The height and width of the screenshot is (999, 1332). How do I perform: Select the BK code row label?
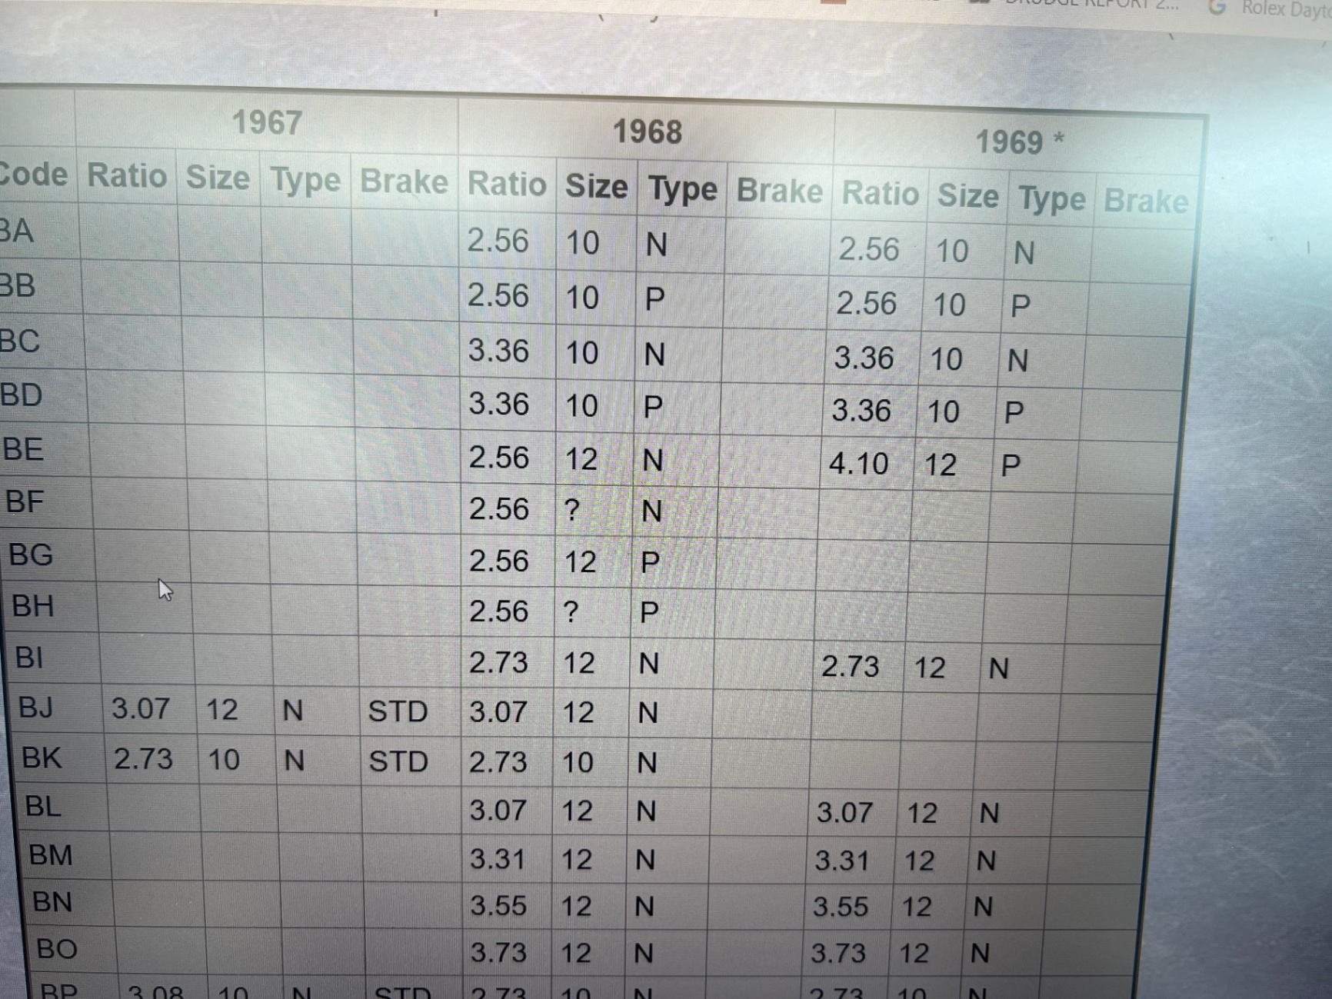[42, 758]
